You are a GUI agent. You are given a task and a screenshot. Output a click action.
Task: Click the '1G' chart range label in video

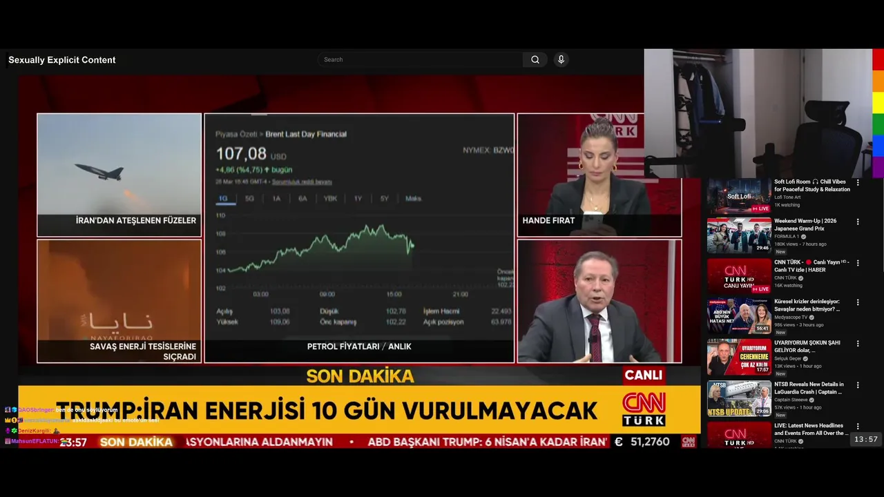pyautogui.click(x=223, y=199)
